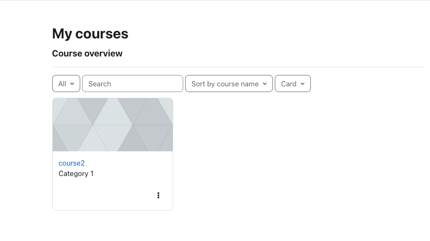
Task: Click the chevron arrow next to Card
Action: 302,83
